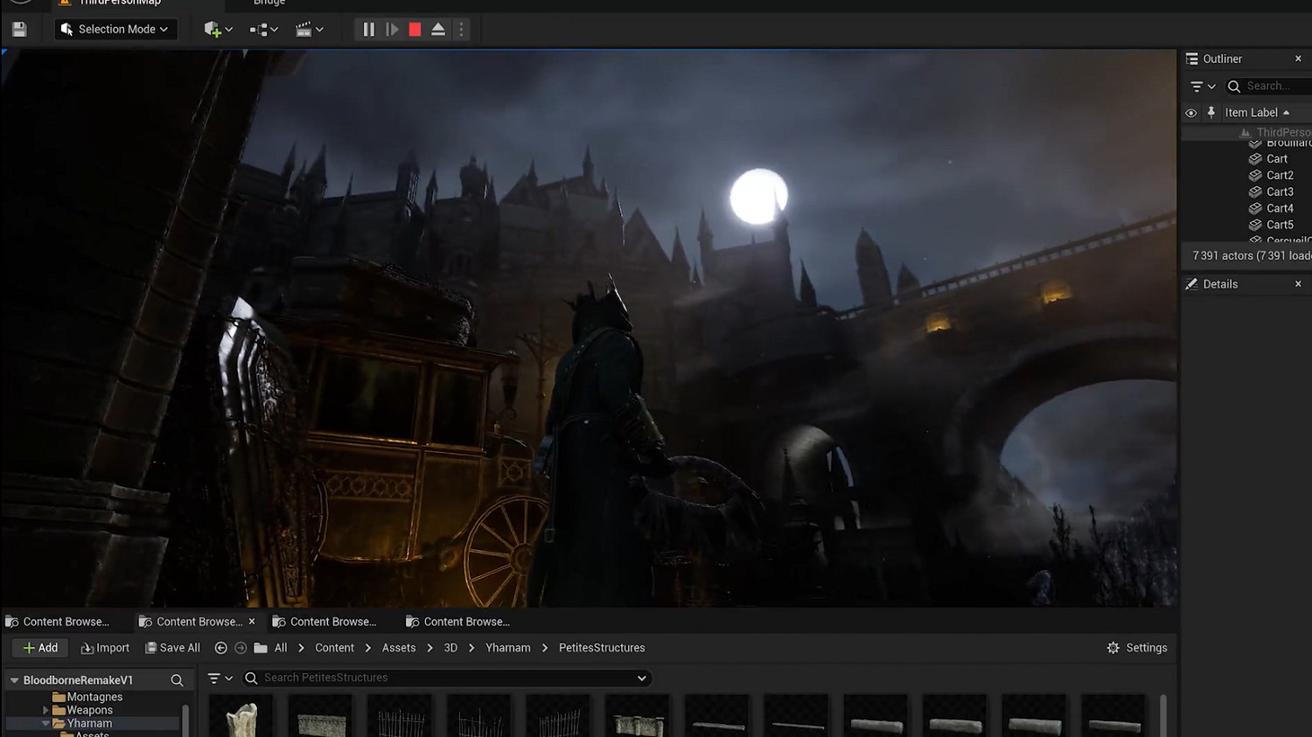Click the Eject from player icon
Viewport: 1312px width, 737px height.
pyautogui.click(x=438, y=30)
